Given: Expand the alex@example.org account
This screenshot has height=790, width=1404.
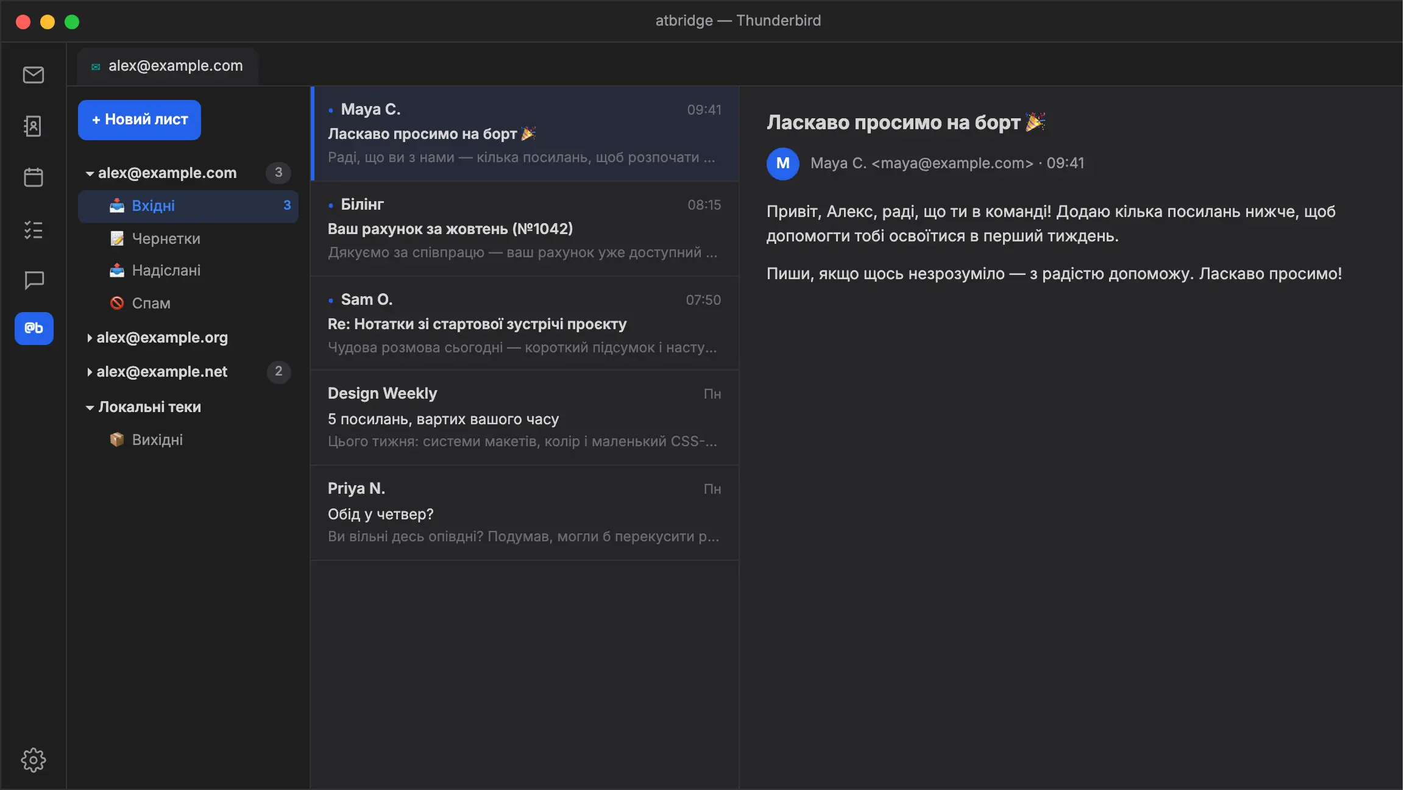Looking at the screenshot, I should pos(90,338).
